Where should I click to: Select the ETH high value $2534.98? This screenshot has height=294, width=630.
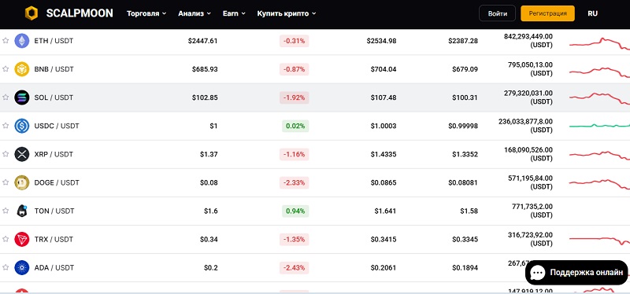click(381, 41)
